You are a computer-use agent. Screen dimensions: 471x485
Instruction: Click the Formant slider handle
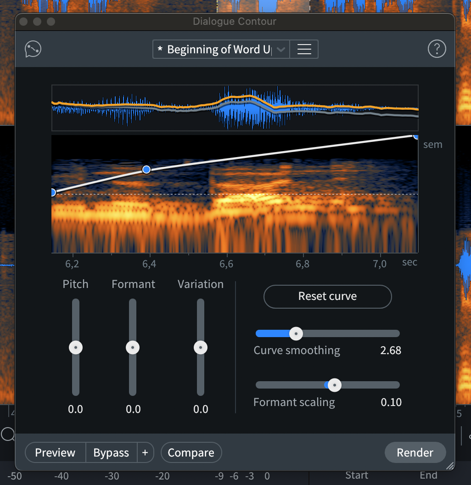point(133,347)
